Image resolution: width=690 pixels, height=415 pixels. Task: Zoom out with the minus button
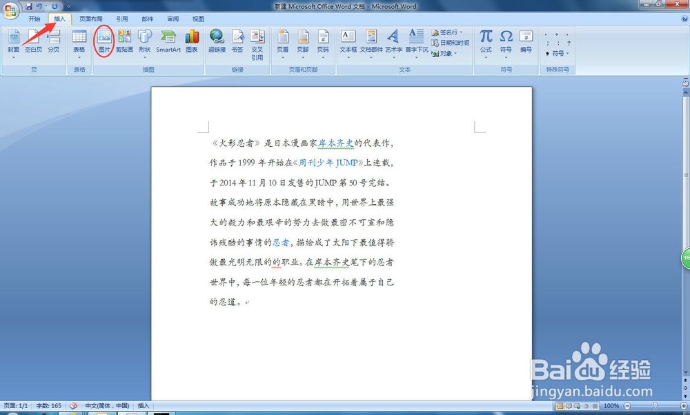coord(627,406)
